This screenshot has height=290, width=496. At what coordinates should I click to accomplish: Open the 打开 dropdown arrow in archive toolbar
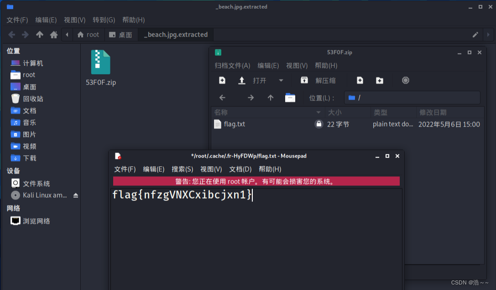click(281, 80)
